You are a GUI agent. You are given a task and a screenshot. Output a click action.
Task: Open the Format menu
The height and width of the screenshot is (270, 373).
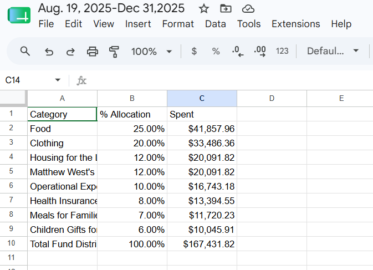178,24
